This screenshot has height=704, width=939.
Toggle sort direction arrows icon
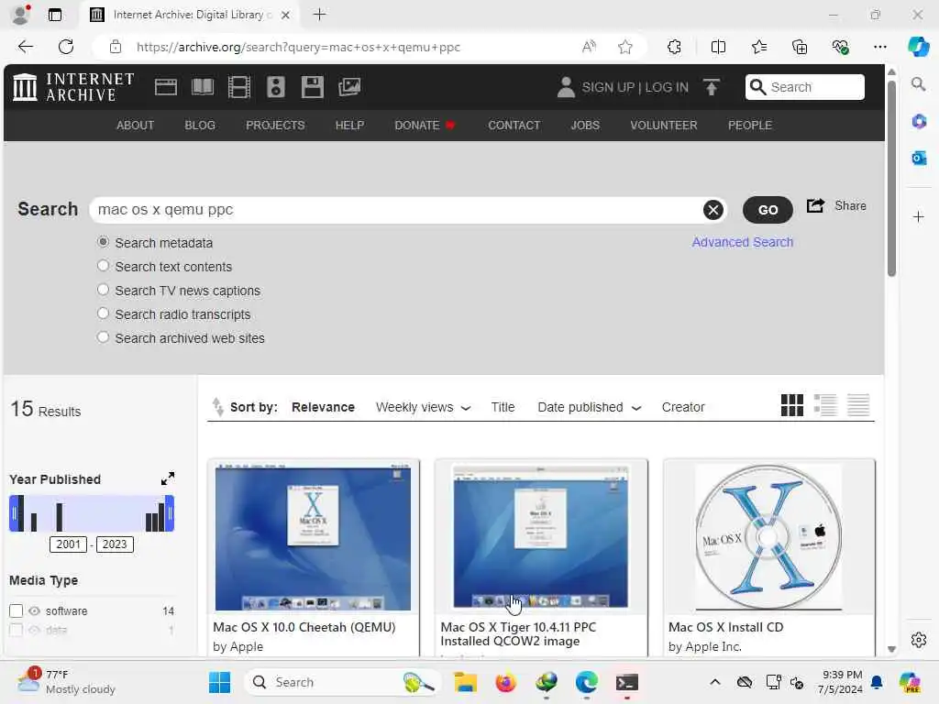coord(218,407)
